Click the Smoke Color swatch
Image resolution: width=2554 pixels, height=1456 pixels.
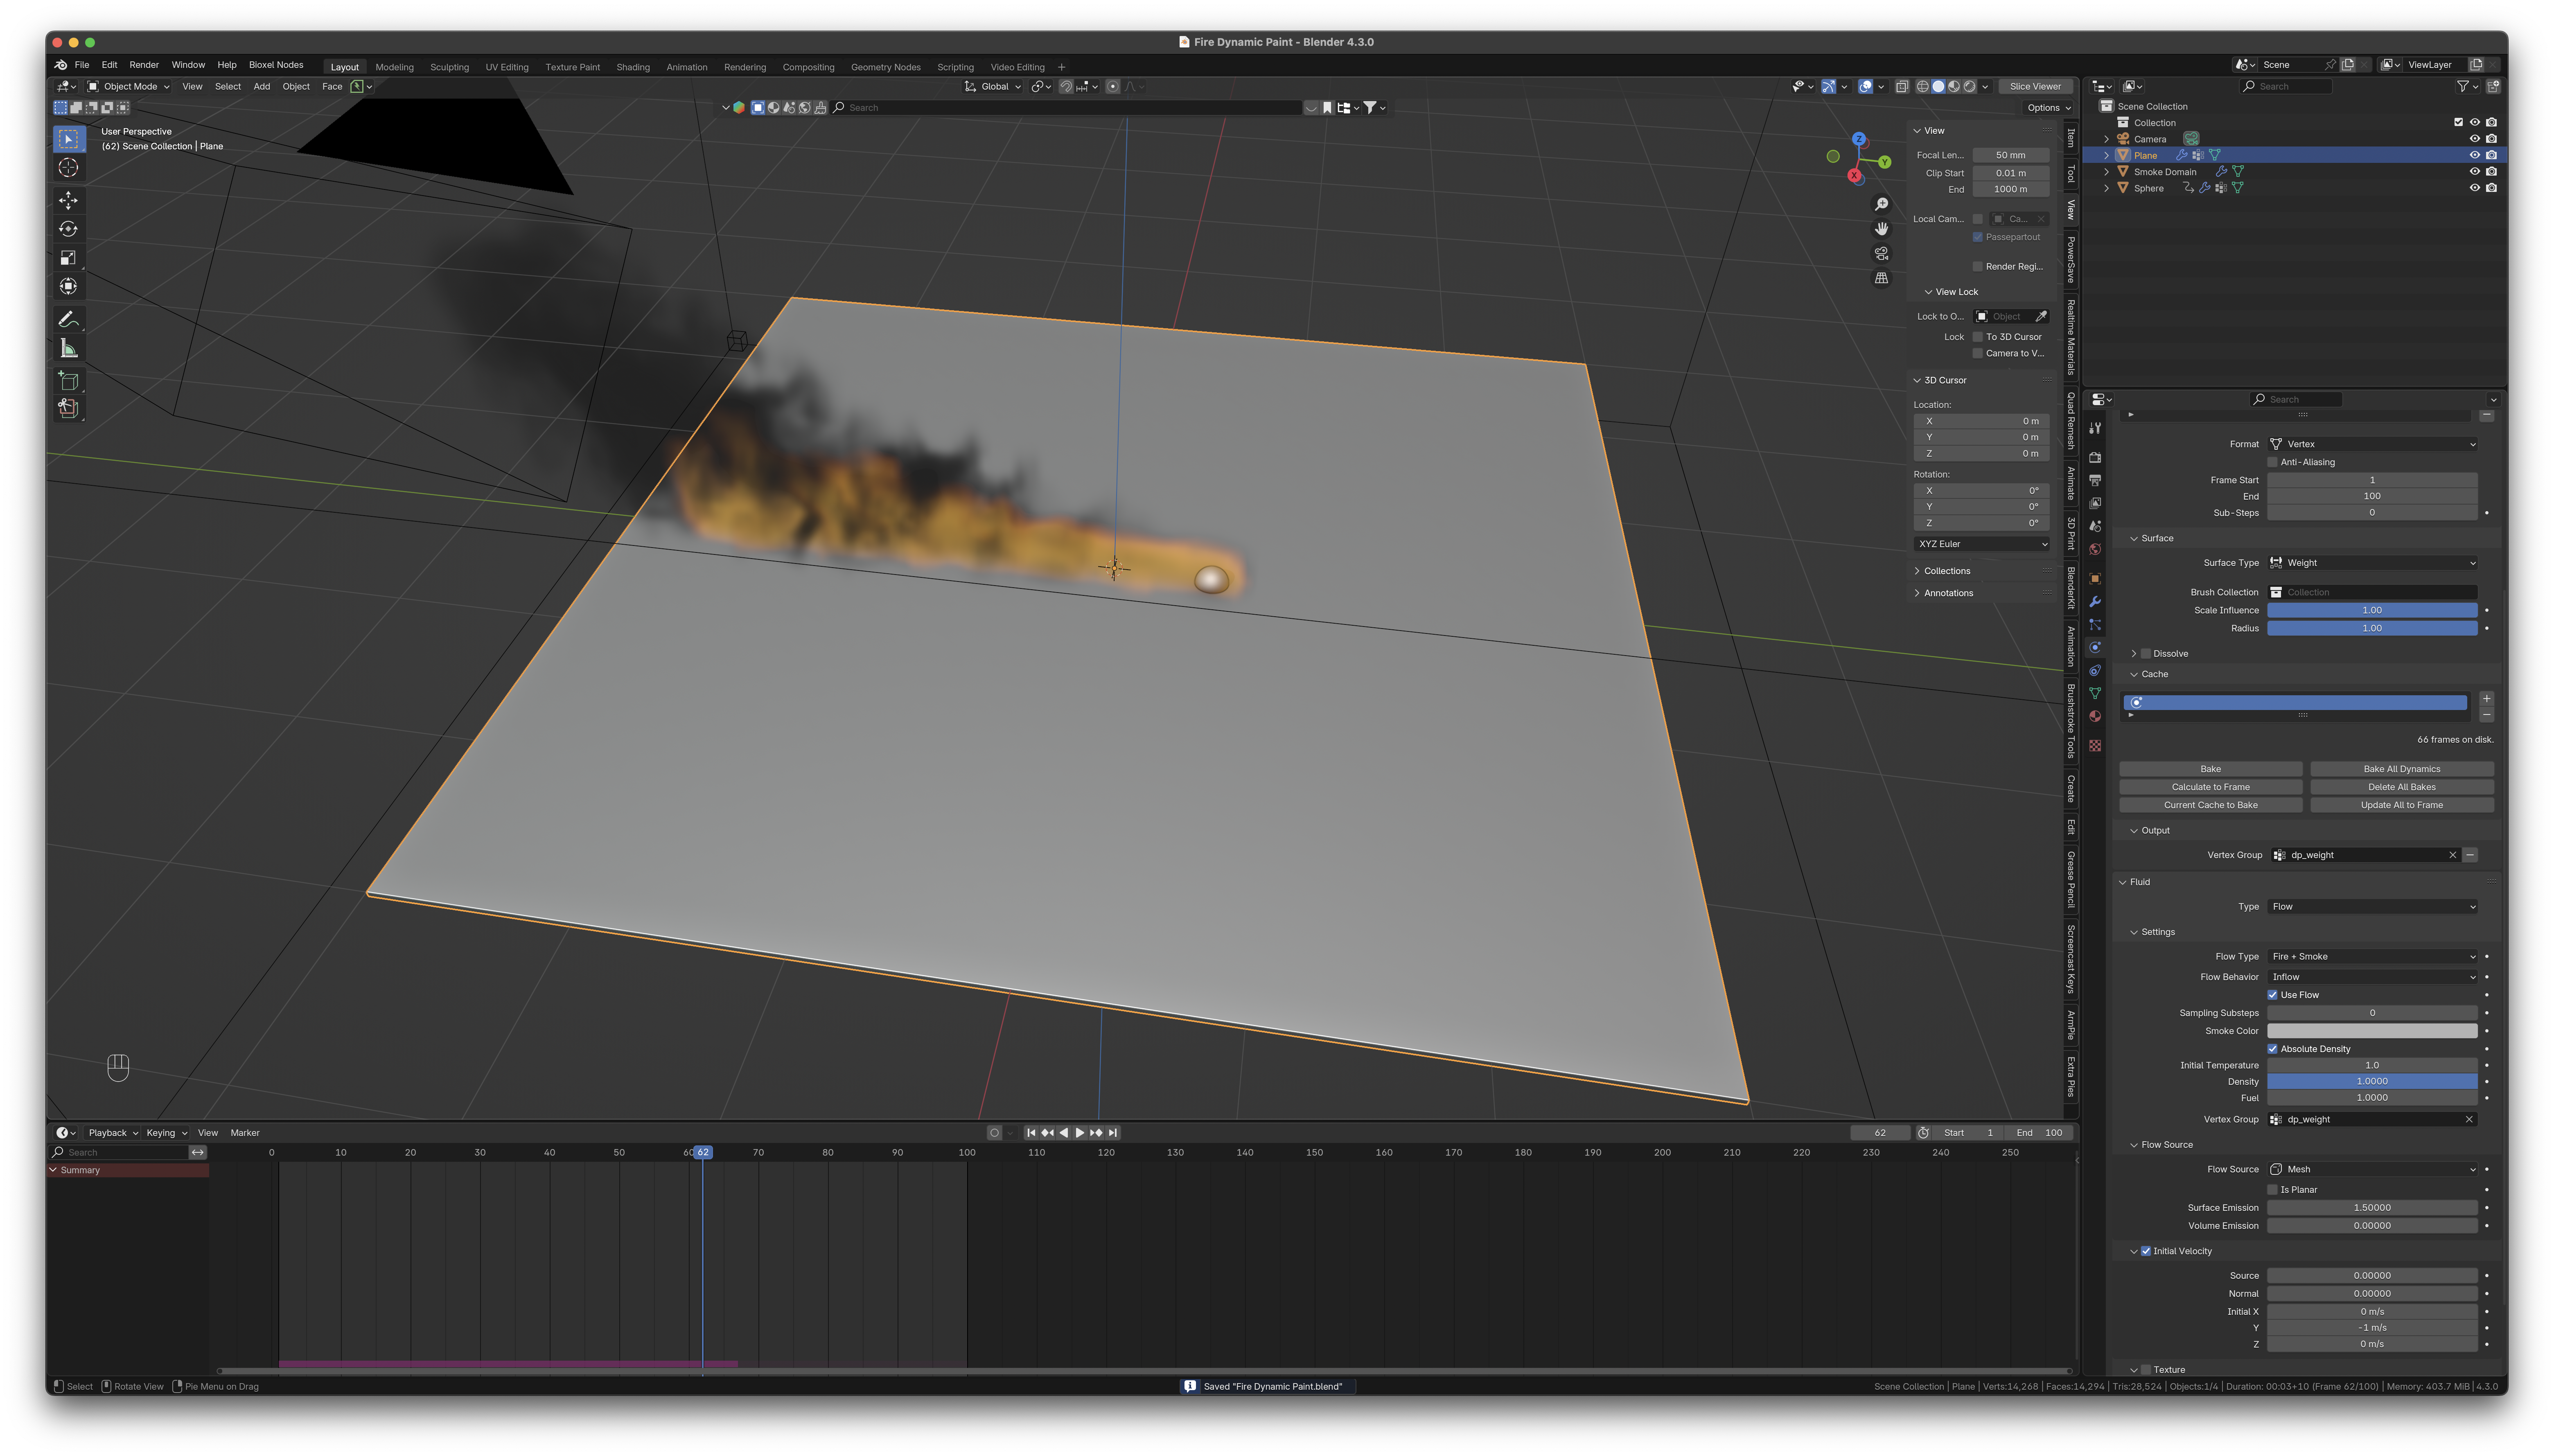click(x=2372, y=1031)
